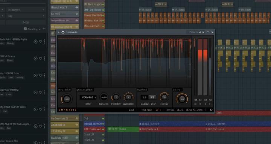Download the Full Drums sample
Viewport: 271px width, 144px height.
tap(36, 59)
